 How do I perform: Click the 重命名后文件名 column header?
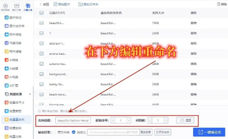click(x=111, y=13)
